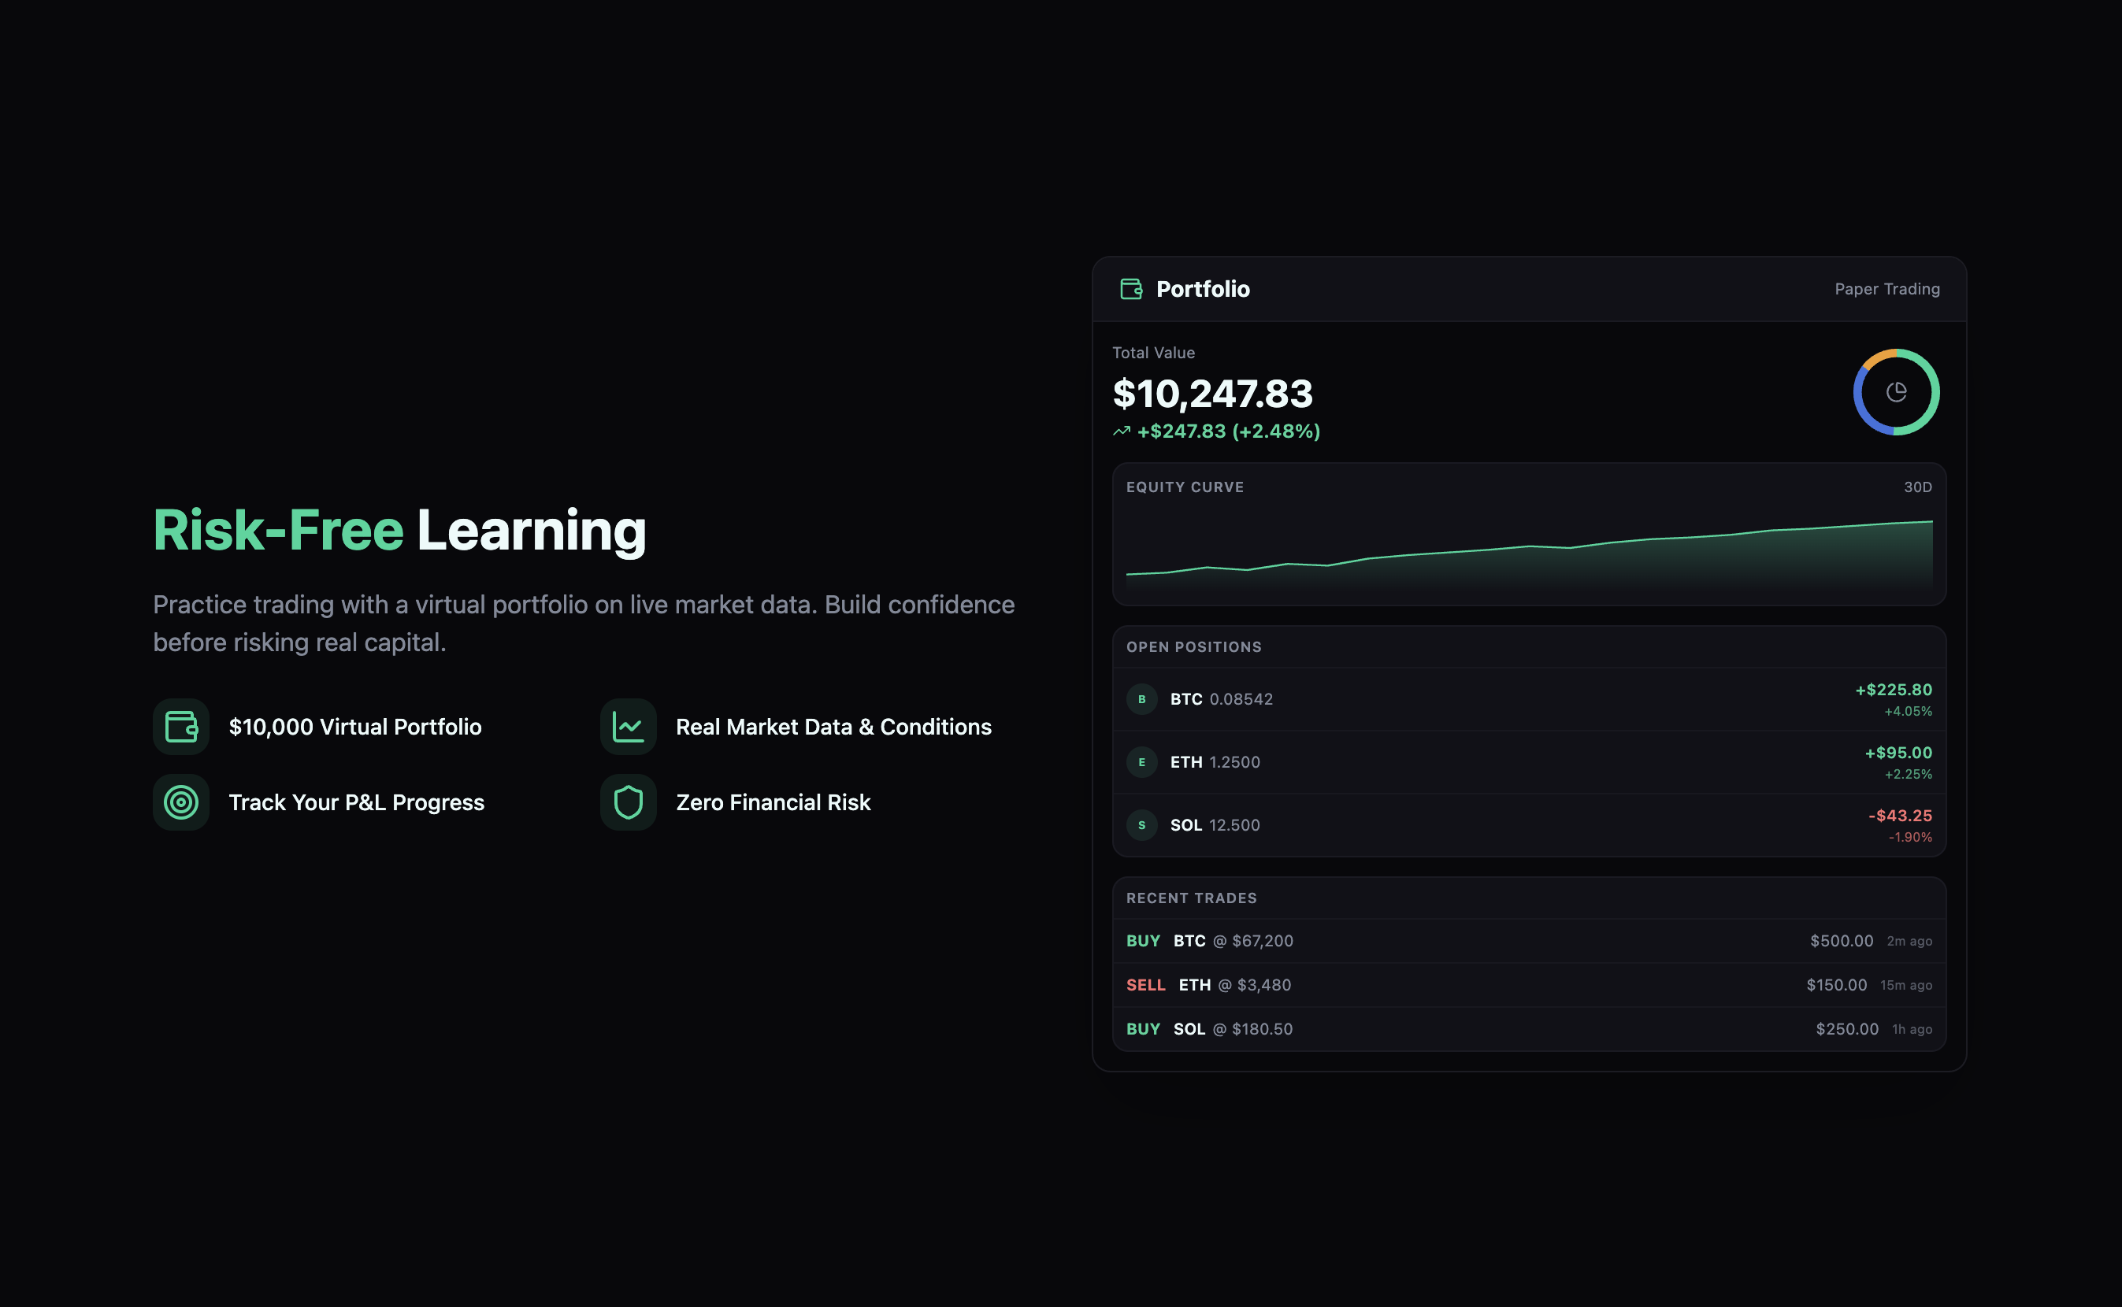
Task: Click the SOL -$43.25 loss value
Action: pos(1899,816)
